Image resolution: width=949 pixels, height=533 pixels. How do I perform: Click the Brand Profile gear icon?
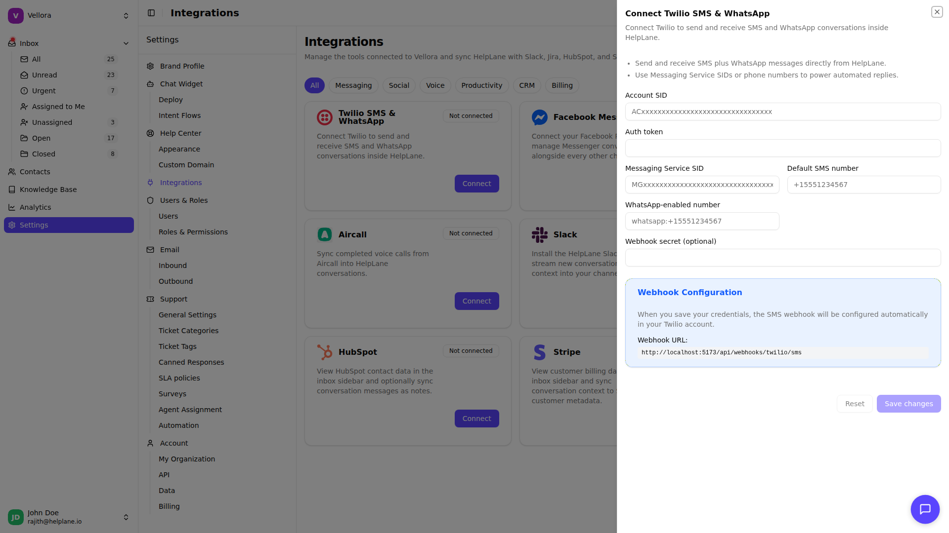[150, 66]
